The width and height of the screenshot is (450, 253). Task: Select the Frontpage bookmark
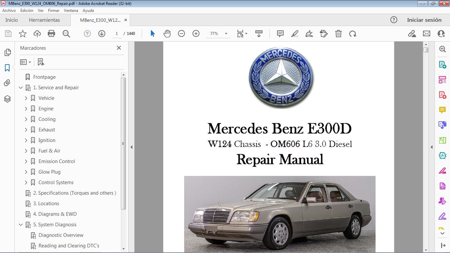pos(44,77)
